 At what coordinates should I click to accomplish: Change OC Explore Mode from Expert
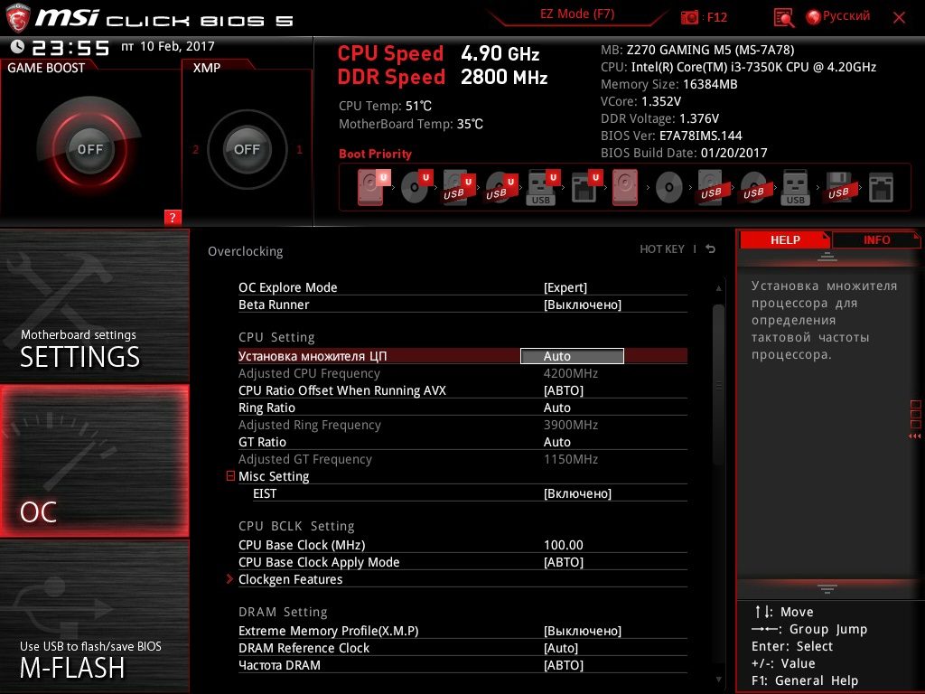565,287
